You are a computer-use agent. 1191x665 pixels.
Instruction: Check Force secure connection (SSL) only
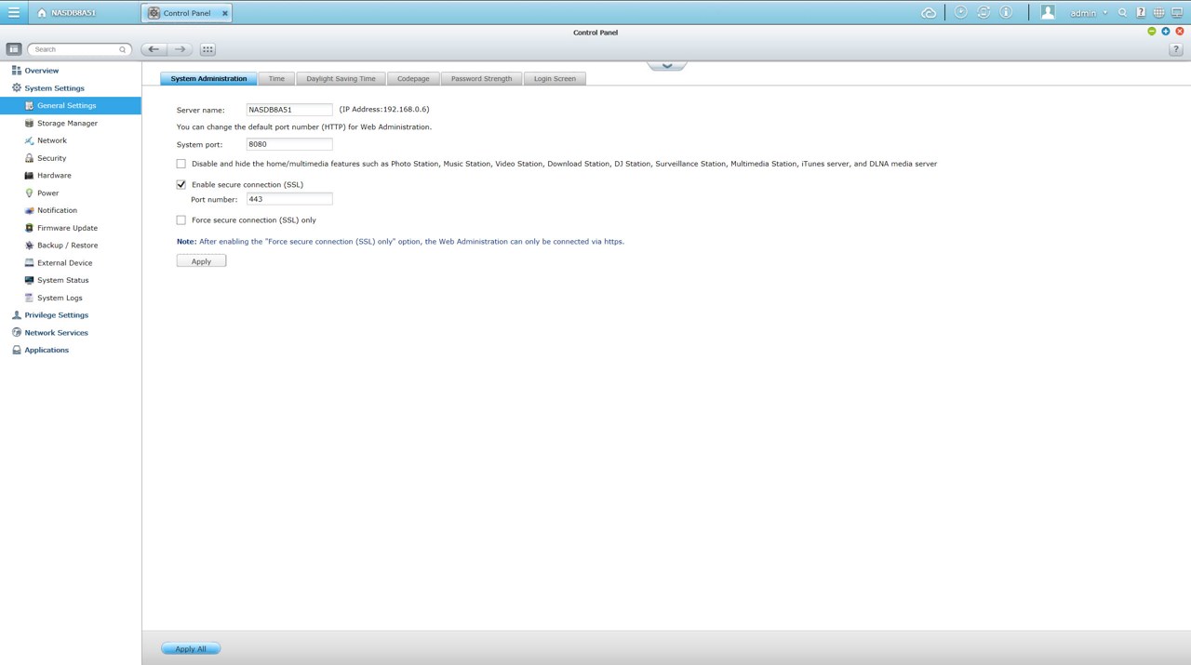click(181, 220)
